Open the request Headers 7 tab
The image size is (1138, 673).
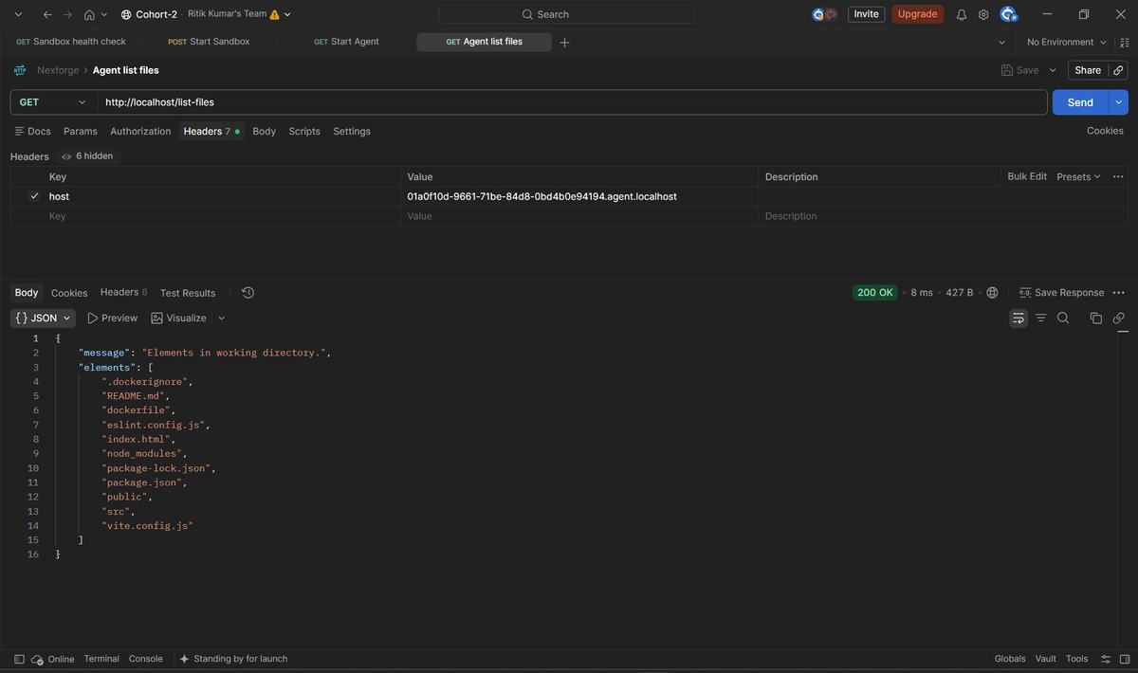pyautogui.click(x=211, y=132)
